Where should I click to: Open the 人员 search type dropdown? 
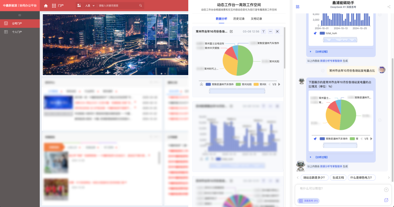[89, 6]
